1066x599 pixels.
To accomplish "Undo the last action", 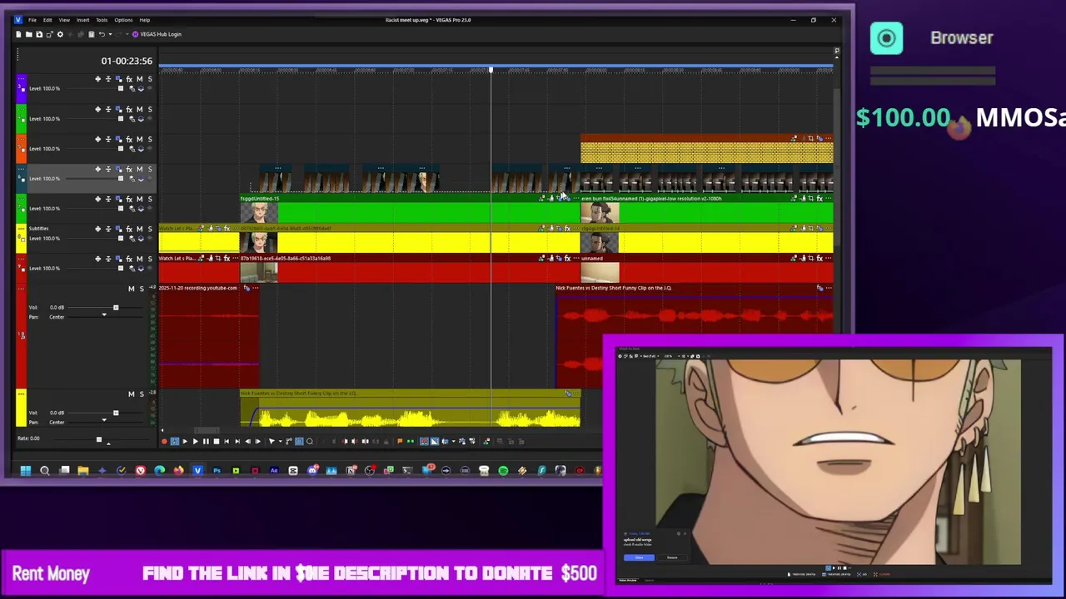I will coord(102,34).
